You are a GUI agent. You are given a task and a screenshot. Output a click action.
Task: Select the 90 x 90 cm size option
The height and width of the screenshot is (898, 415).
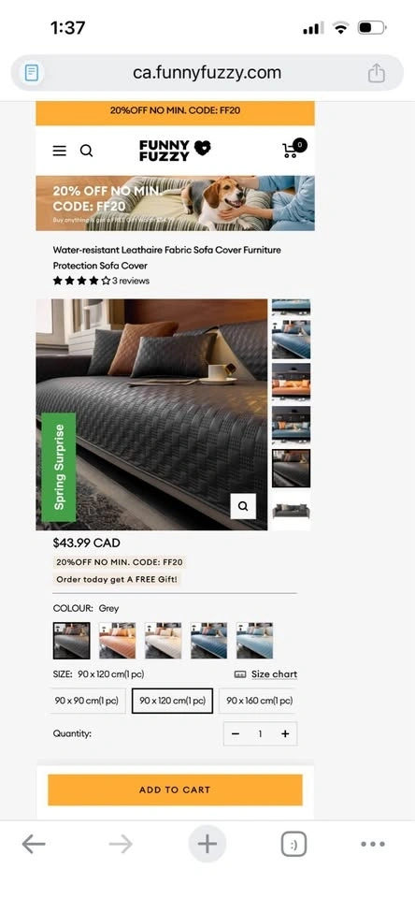(x=86, y=701)
